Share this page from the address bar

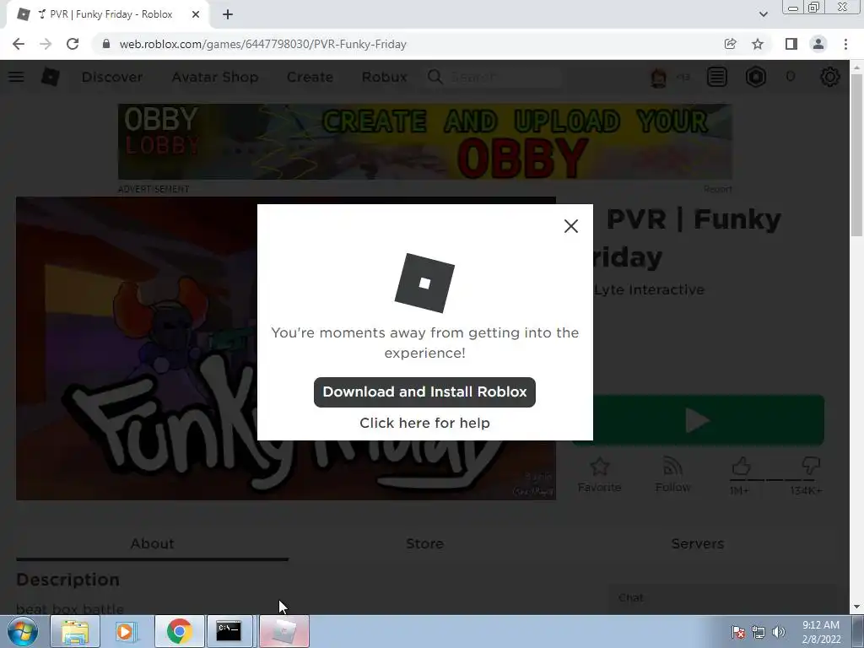730,44
